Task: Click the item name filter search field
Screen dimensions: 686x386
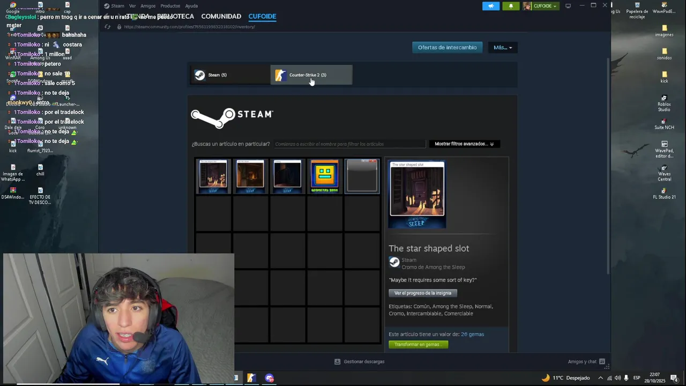Action: click(x=349, y=144)
